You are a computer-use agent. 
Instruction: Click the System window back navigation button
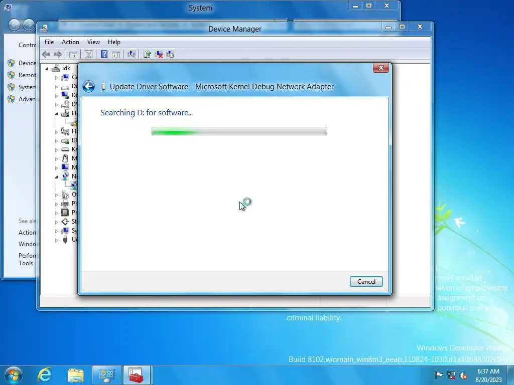14,25
